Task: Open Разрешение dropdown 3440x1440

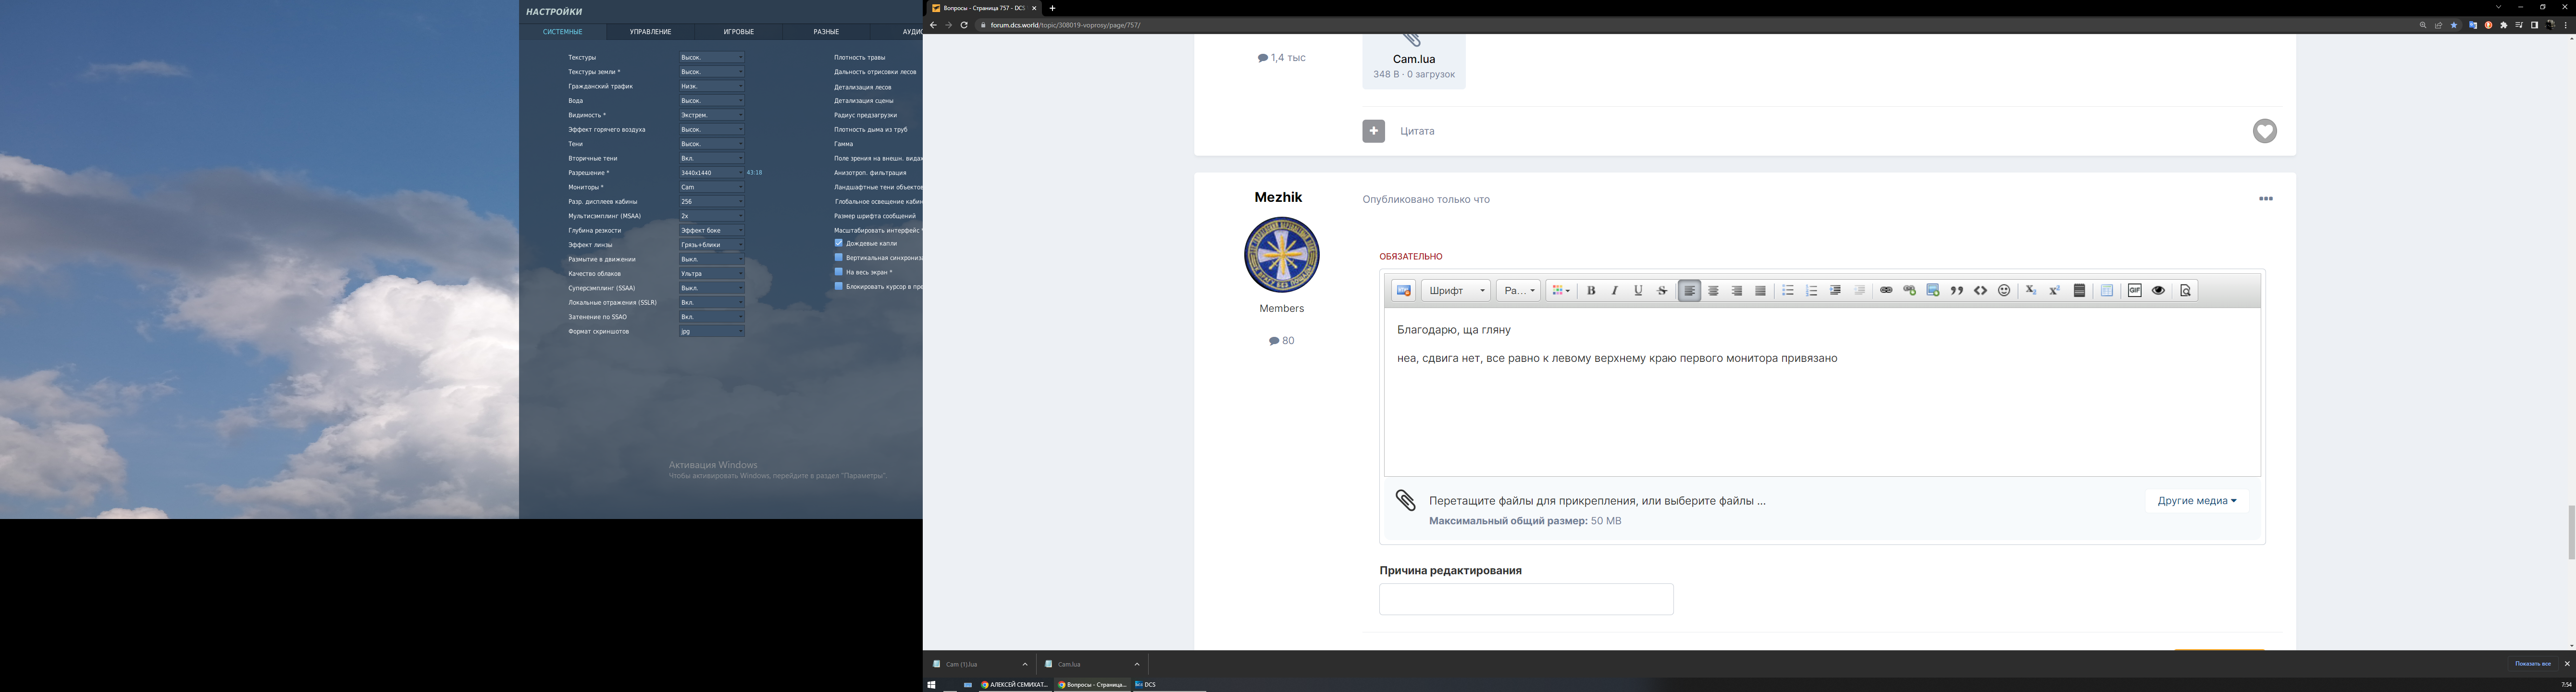Action: [x=712, y=173]
